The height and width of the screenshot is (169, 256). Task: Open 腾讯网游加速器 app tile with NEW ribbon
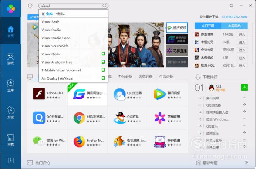[87, 94]
